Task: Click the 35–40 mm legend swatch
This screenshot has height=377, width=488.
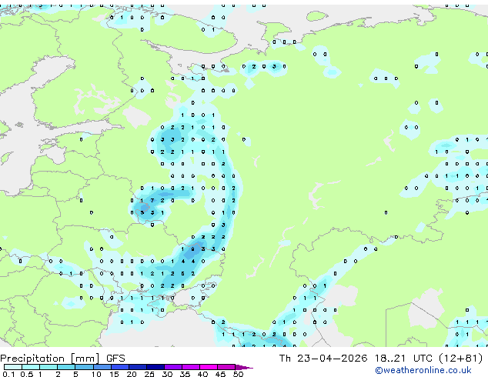Action: [x=190, y=367]
